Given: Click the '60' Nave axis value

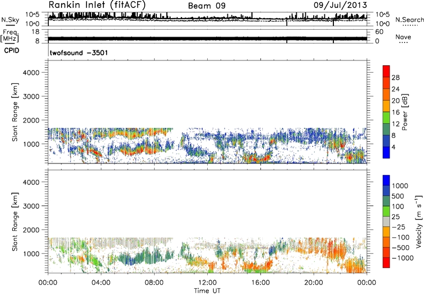Looking at the screenshot, I should pyautogui.click(x=379, y=32).
